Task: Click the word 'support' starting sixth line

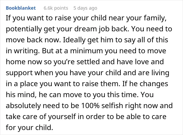Action: pyautogui.click(x=19, y=73)
